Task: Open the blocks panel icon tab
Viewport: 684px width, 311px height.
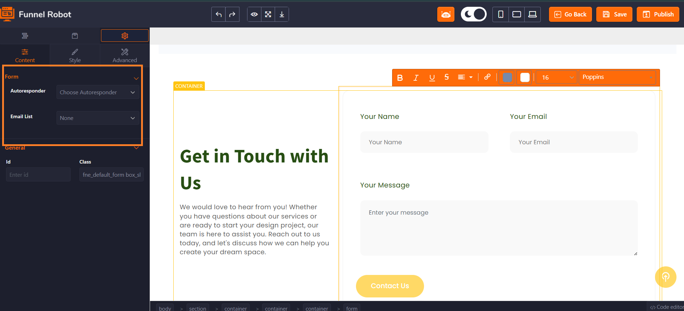Action: coord(75,36)
